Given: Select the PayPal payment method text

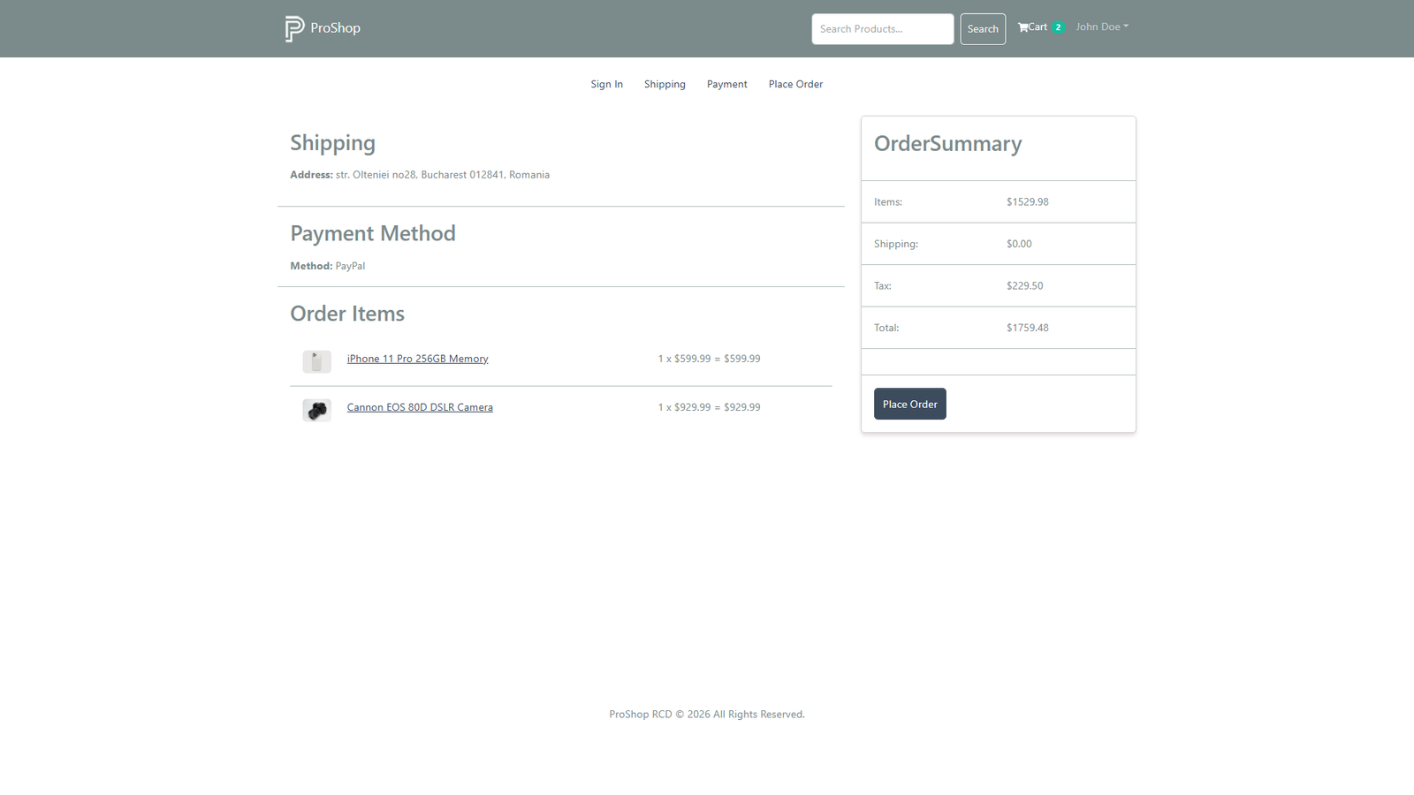Looking at the screenshot, I should pyautogui.click(x=350, y=266).
